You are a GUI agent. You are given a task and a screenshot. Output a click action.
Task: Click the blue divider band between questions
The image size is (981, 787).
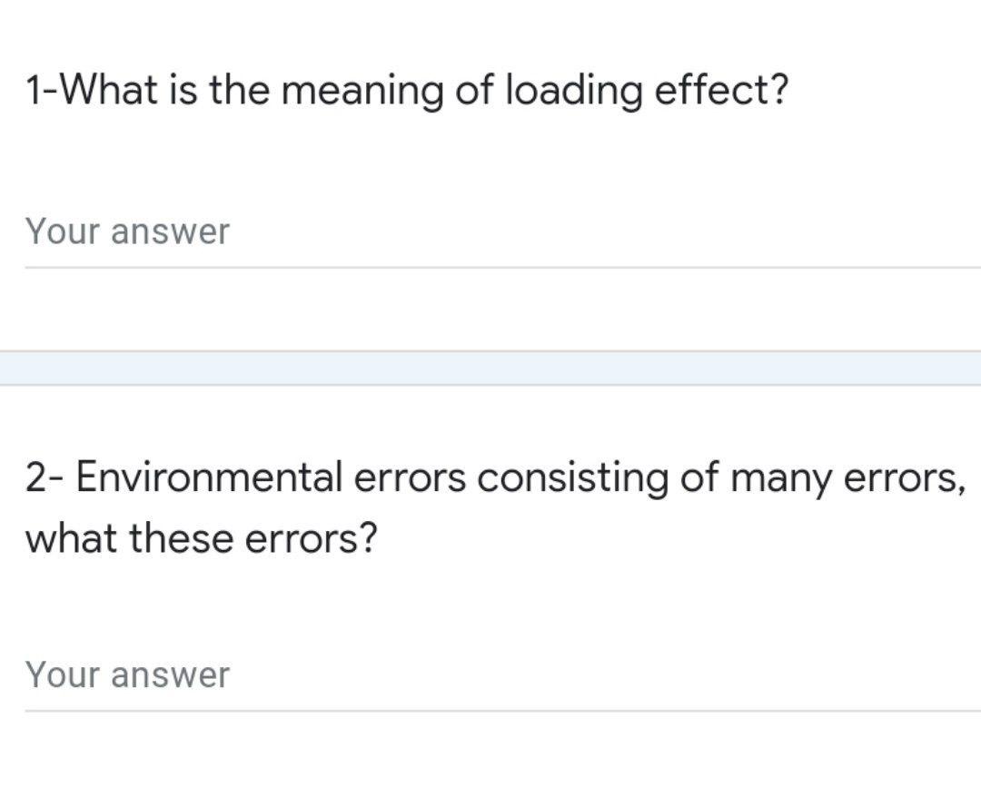pyautogui.click(x=490, y=368)
